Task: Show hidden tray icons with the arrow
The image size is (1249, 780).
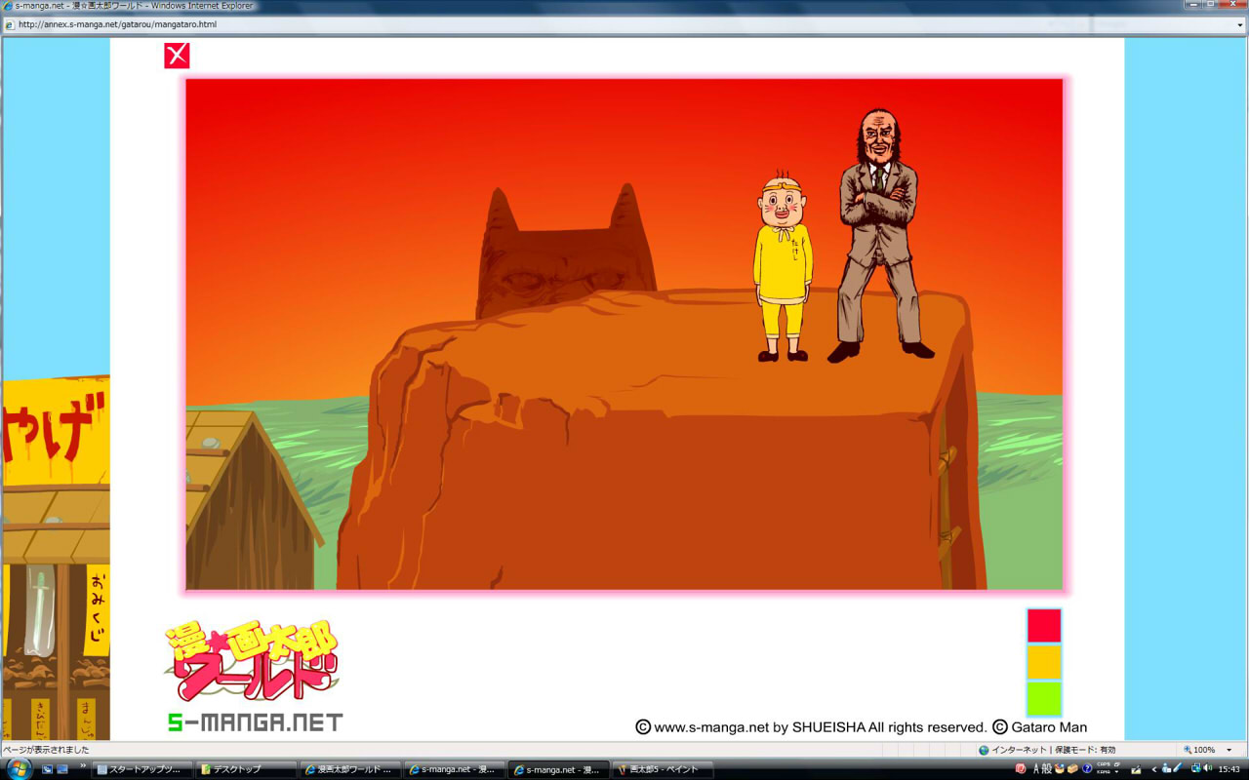Action: pyautogui.click(x=1153, y=769)
